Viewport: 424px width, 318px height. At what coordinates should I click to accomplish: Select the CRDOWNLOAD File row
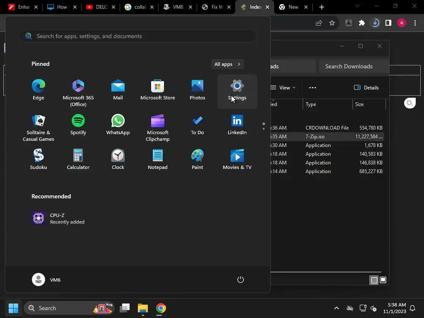pyautogui.click(x=327, y=128)
